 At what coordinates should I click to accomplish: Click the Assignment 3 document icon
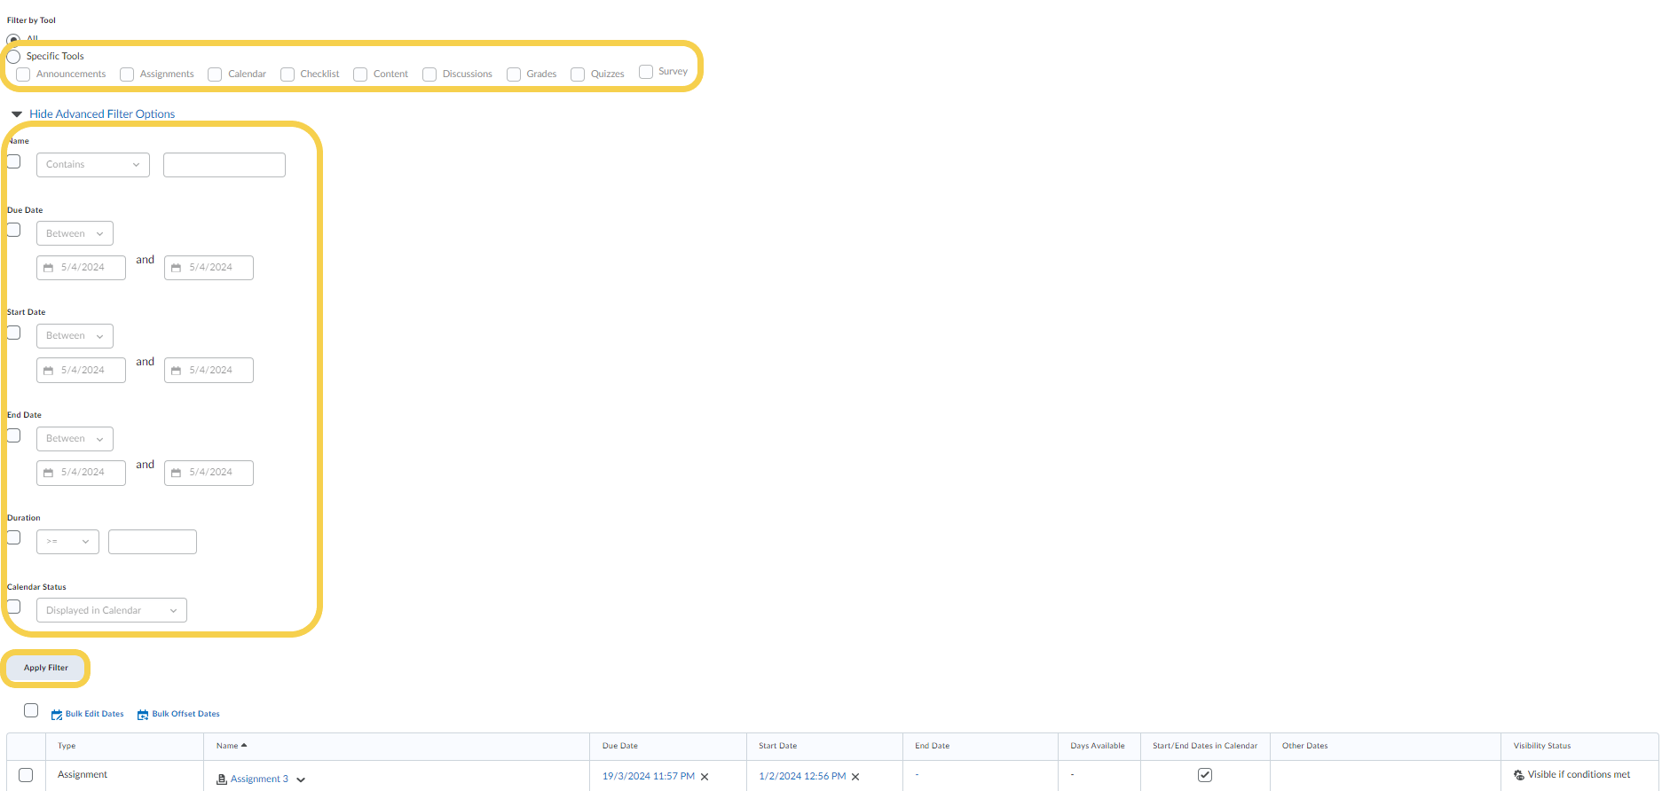click(222, 779)
